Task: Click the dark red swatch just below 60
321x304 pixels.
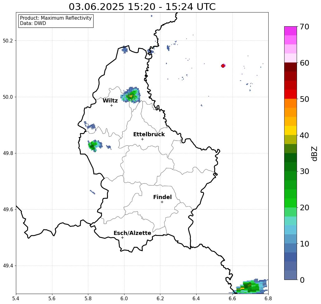Action: [290, 67]
